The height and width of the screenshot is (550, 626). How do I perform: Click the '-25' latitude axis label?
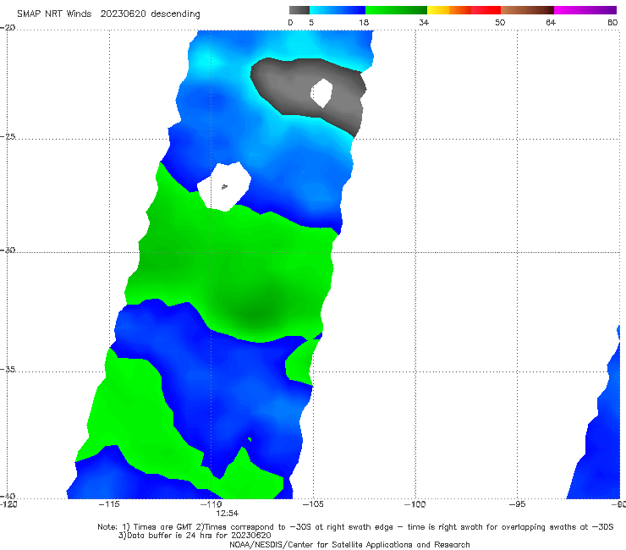pos(8,136)
